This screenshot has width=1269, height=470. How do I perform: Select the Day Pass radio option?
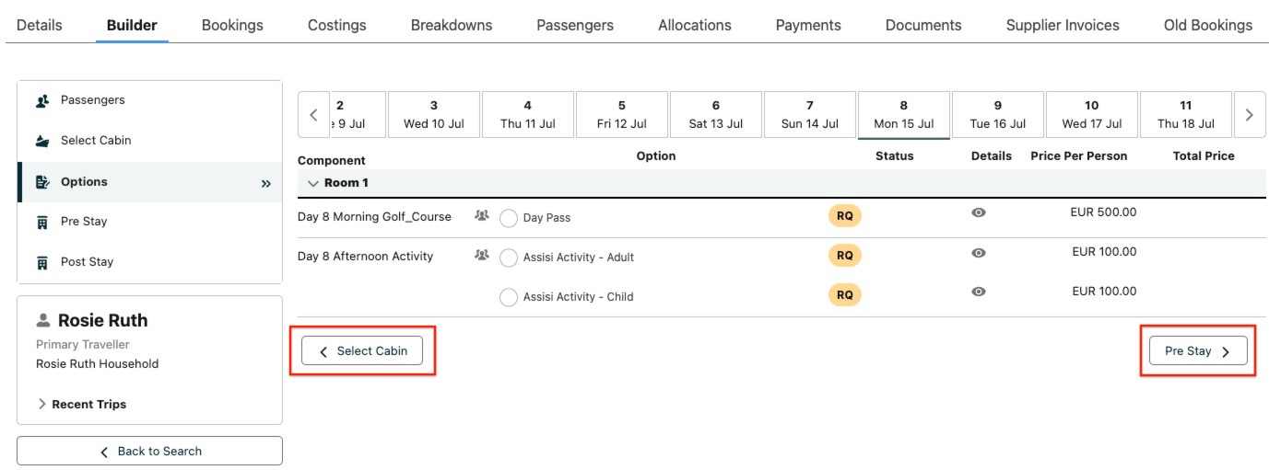pyautogui.click(x=508, y=219)
